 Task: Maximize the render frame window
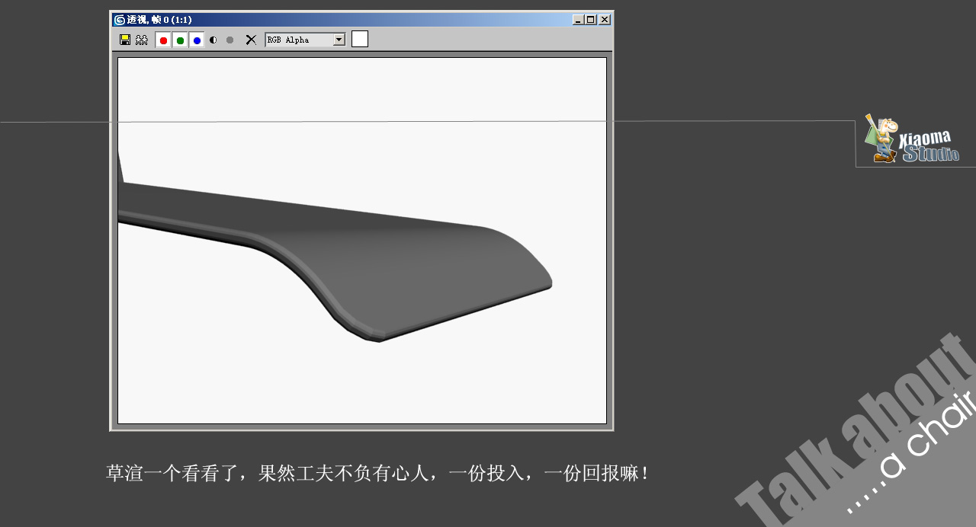(591, 20)
